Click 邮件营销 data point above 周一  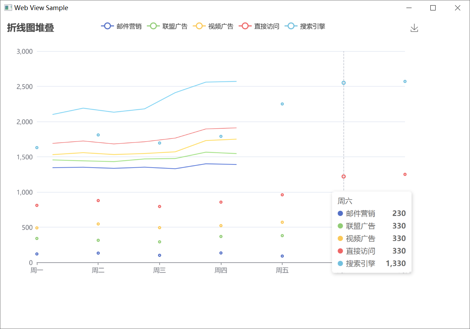pyautogui.click(x=37, y=254)
